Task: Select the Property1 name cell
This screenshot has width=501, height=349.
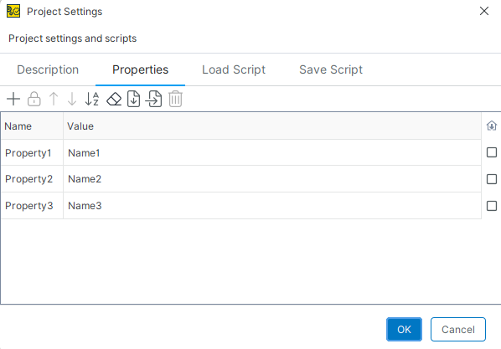Action: tap(32, 152)
